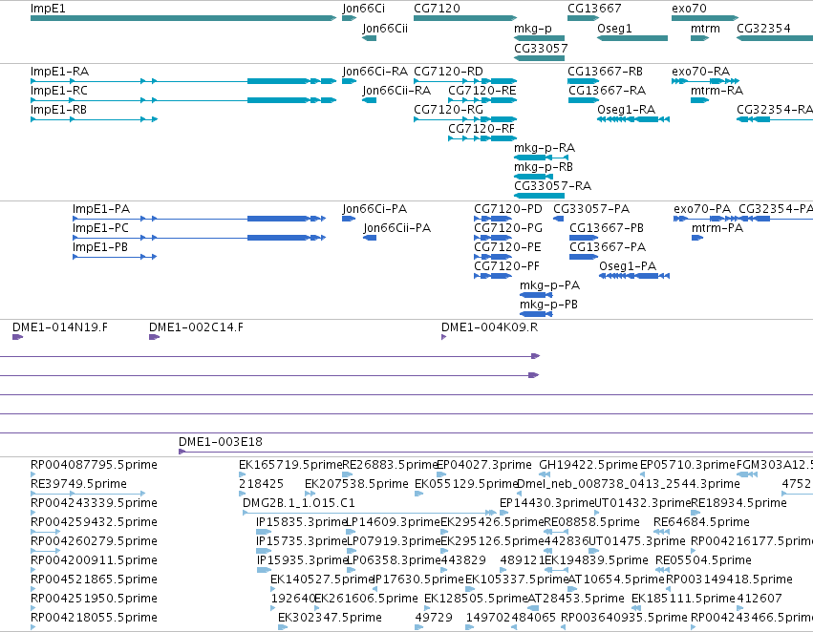Click transcript exo70-RA

click(705, 81)
